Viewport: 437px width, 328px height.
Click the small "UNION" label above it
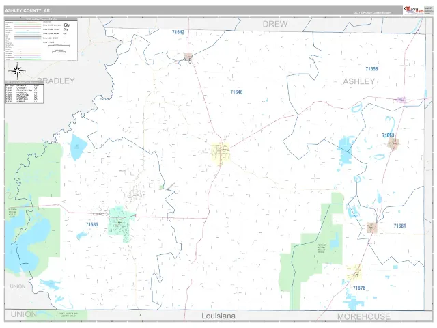[x=18, y=286]
